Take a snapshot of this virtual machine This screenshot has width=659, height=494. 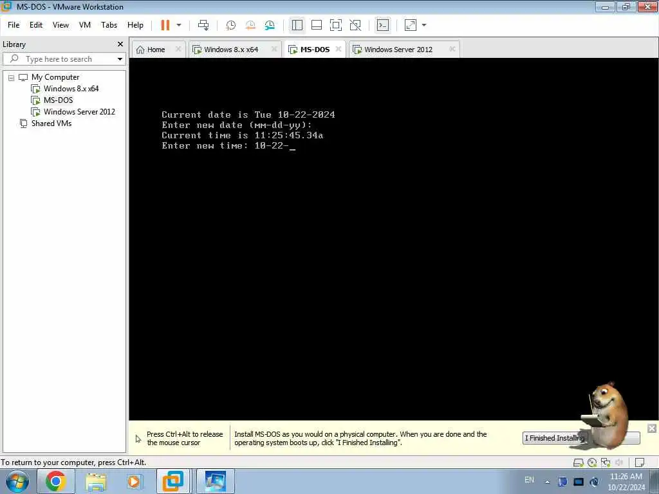point(231,25)
